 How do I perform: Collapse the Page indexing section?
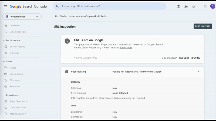click(x=198, y=72)
